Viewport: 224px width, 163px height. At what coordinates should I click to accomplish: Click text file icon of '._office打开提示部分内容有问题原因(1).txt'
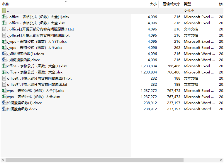pos(4,29)
